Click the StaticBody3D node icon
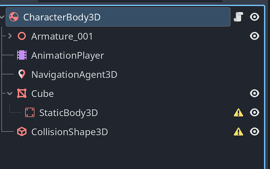Screen dimensions: 270x169 tap(30, 112)
